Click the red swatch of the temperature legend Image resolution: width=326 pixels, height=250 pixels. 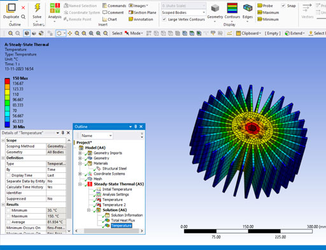[x=8, y=81]
